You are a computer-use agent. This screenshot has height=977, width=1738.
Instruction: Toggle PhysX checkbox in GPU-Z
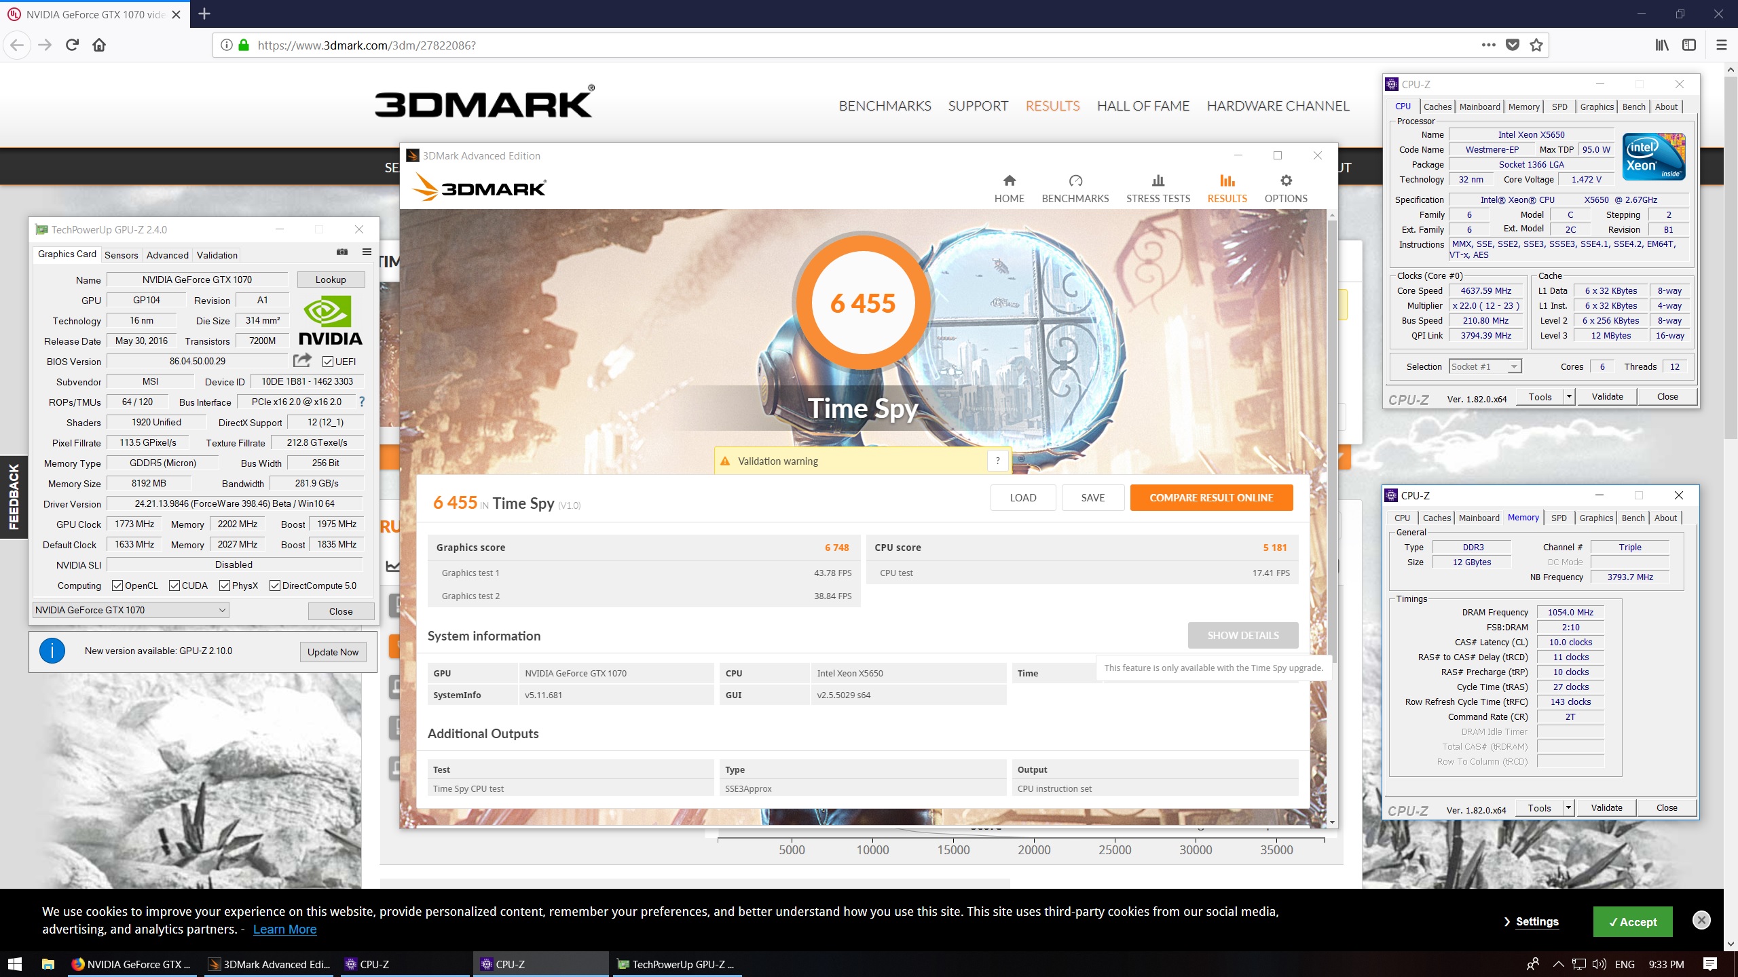point(225,586)
